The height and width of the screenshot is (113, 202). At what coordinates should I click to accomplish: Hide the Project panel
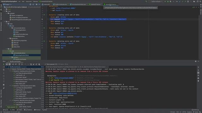tap(39, 4)
